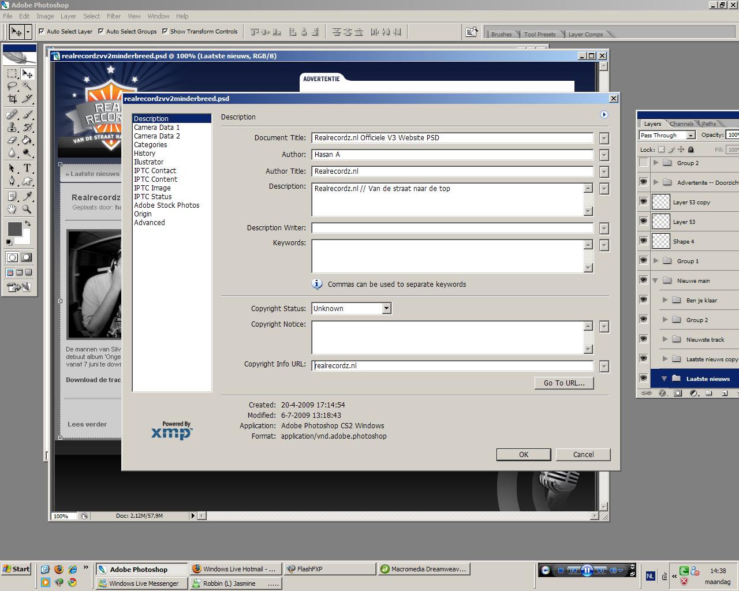
Task: Select the Type tool
Action: click(x=27, y=168)
